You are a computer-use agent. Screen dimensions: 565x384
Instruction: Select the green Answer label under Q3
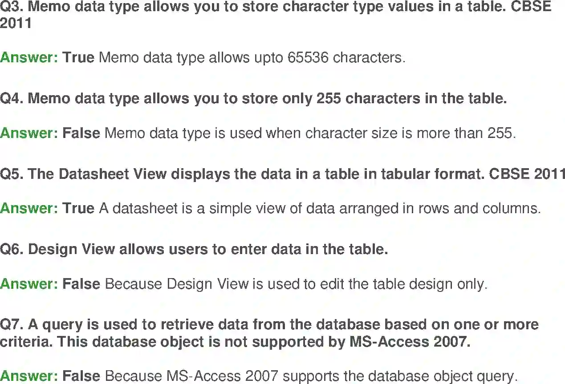(x=29, y=57)
